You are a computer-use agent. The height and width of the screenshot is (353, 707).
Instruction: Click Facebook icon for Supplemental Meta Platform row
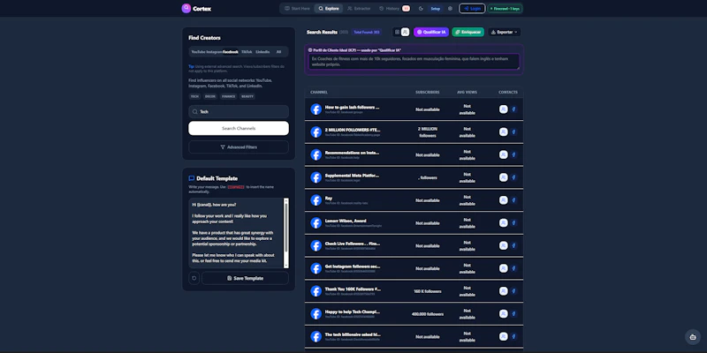[316, 177]
